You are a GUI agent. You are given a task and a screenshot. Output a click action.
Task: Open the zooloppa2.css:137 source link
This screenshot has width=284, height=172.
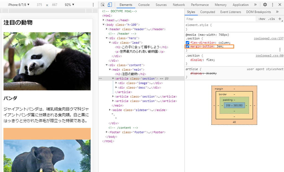coord(268,39)
